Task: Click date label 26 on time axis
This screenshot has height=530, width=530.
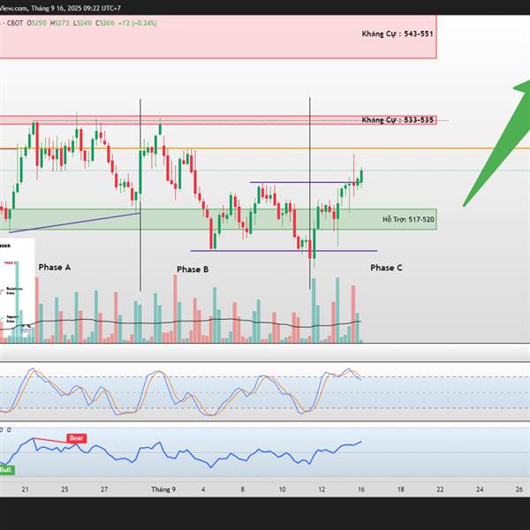Action: point(519,489)
